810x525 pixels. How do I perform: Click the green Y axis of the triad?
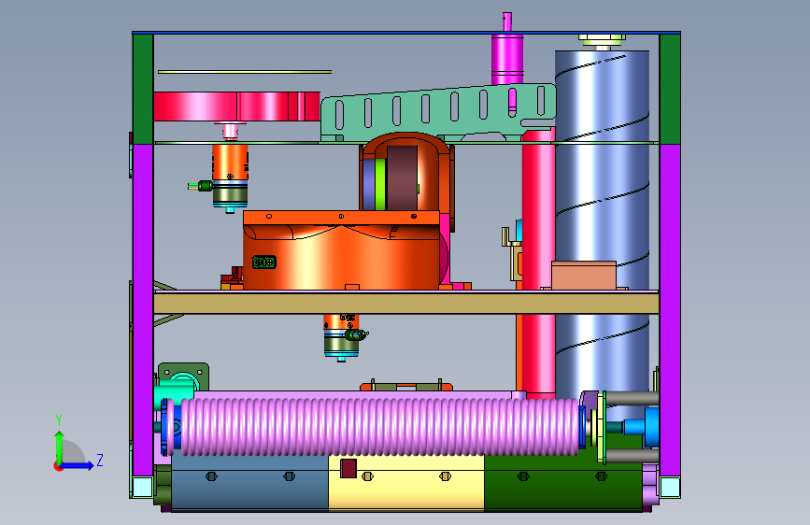[59, 447]
